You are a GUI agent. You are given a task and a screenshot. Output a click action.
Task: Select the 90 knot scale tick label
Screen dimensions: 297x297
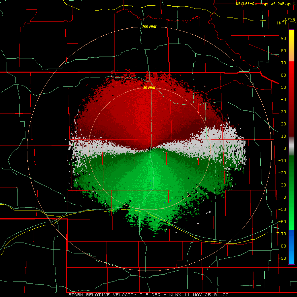point(283,39)
